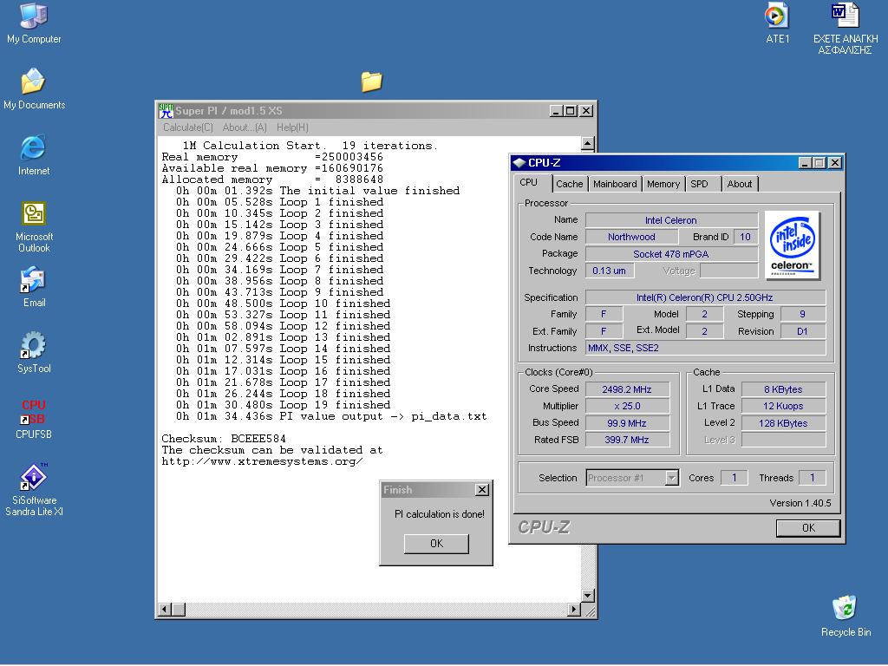Click the Name field 'Intel Celeron'
The image size is (888, 666).
pyautogui.click(x=671, y=220)
